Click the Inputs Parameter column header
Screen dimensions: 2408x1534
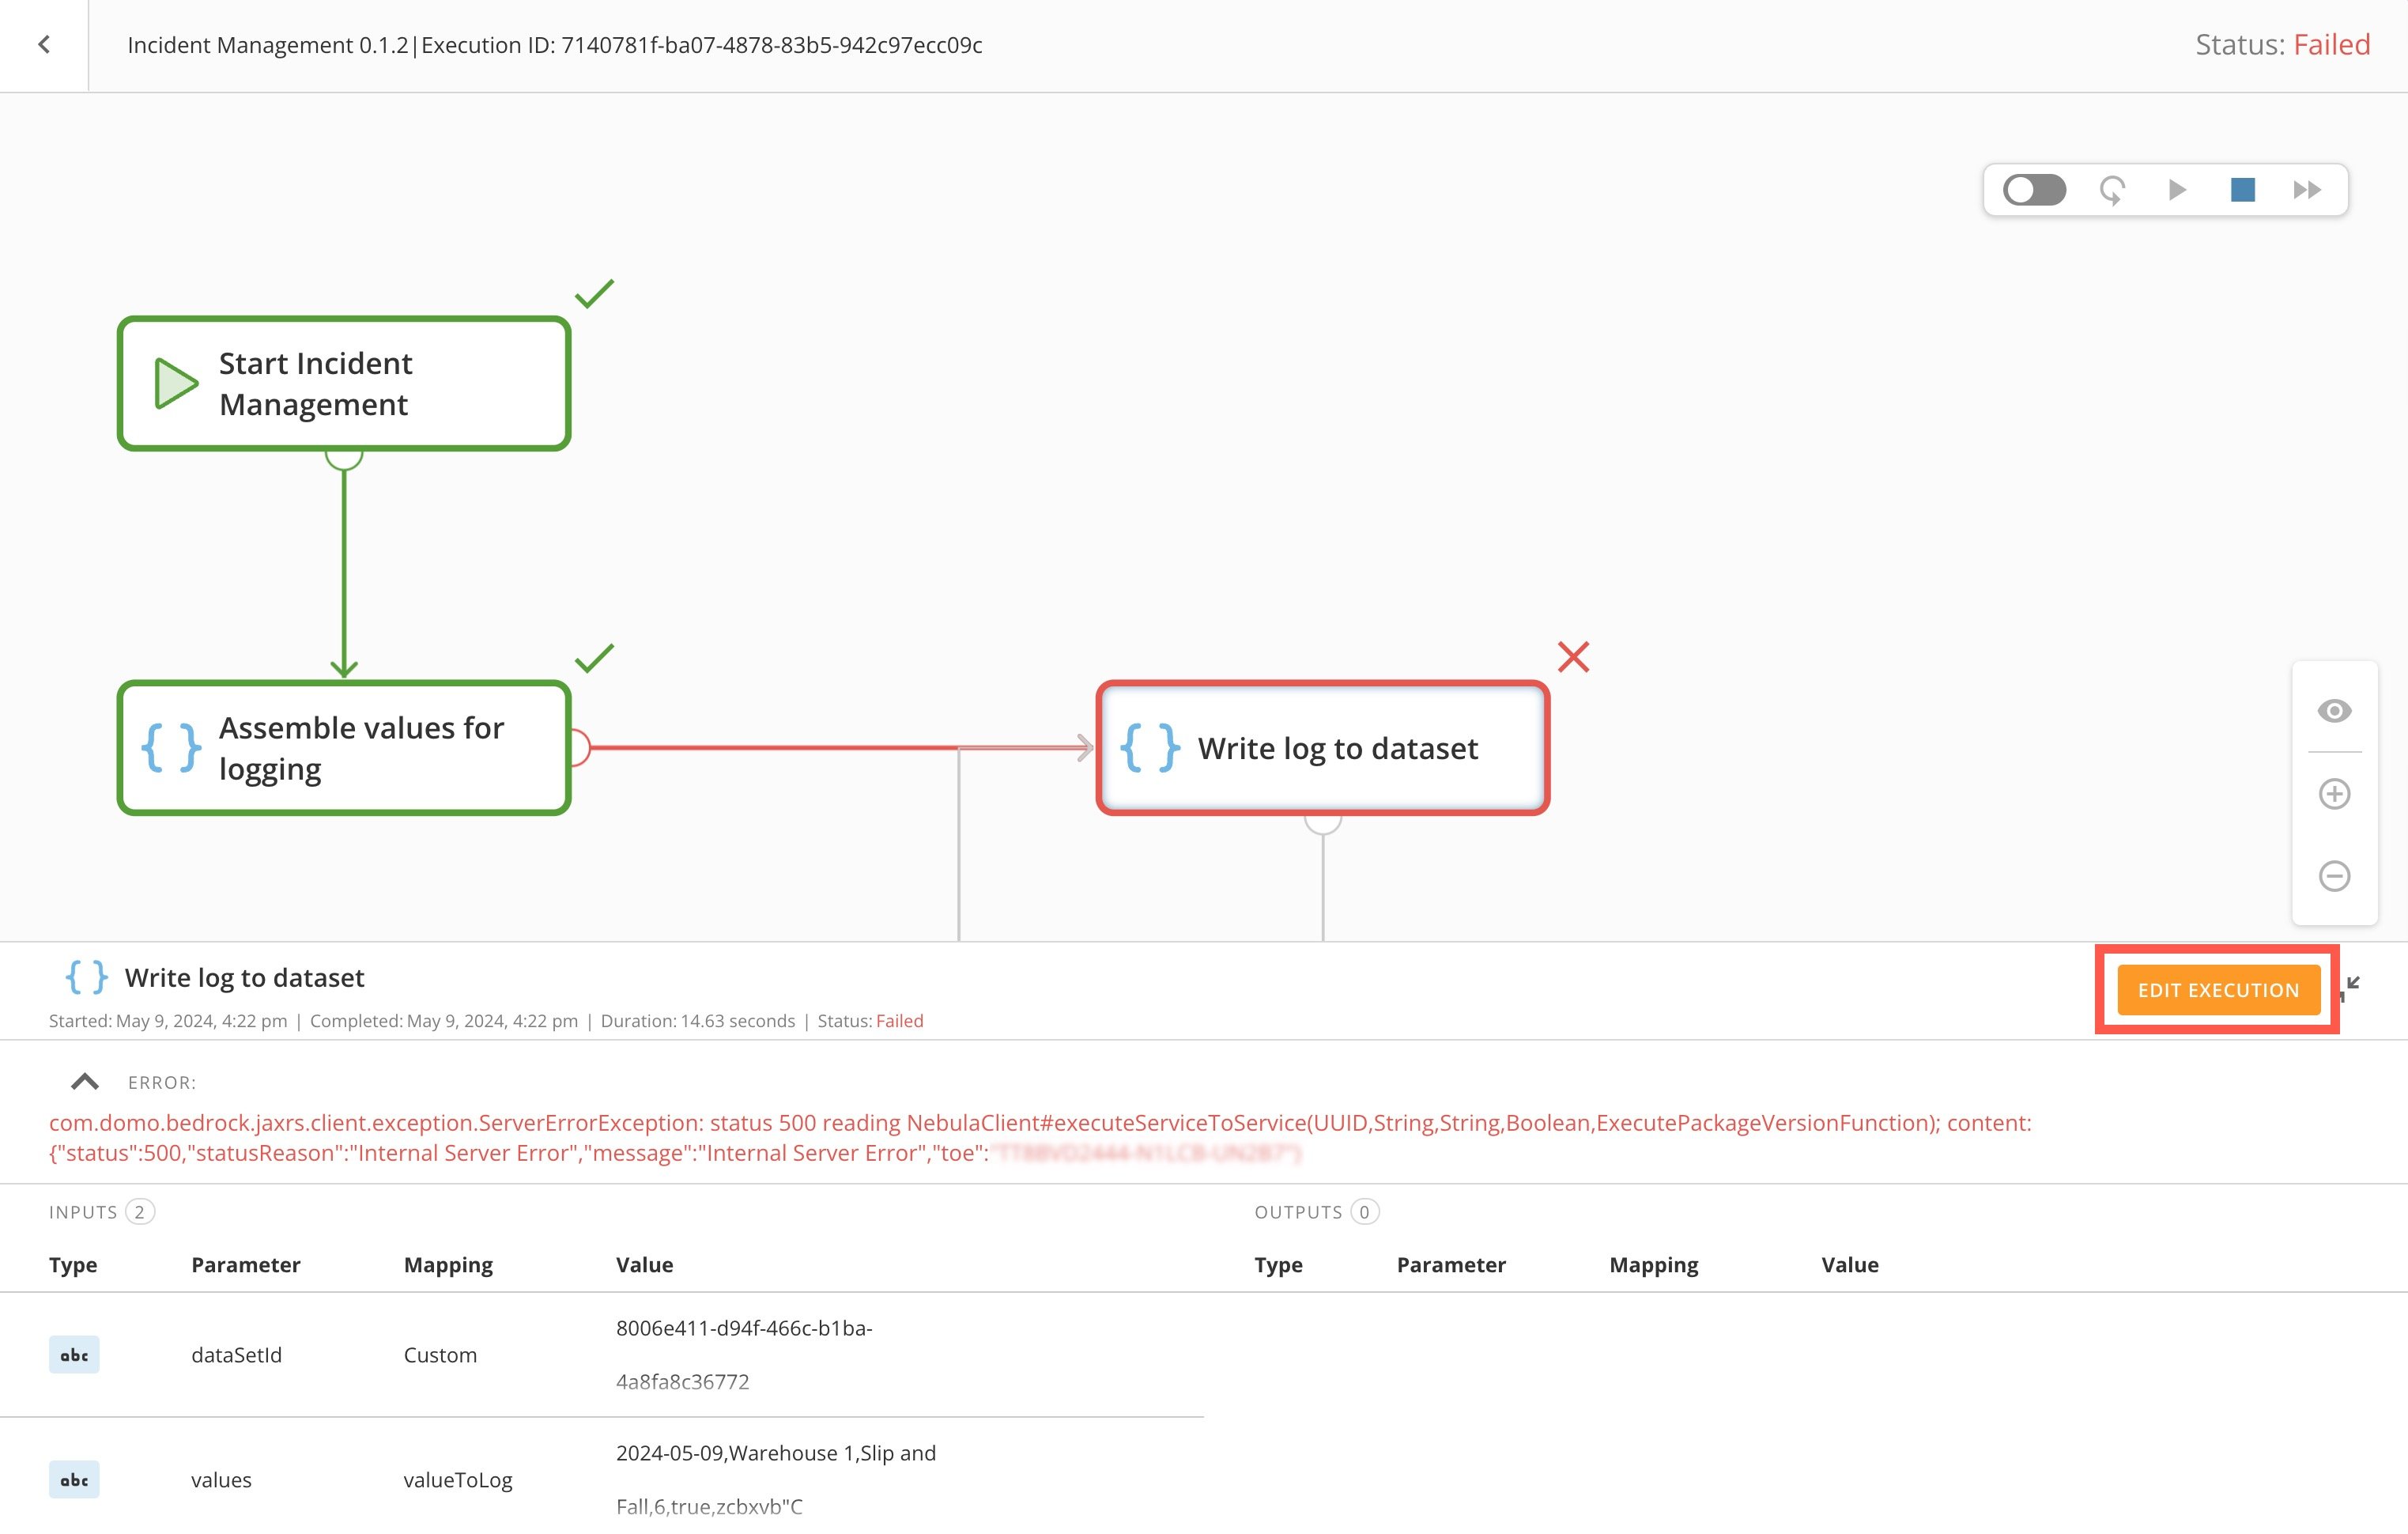[246, 1265]
